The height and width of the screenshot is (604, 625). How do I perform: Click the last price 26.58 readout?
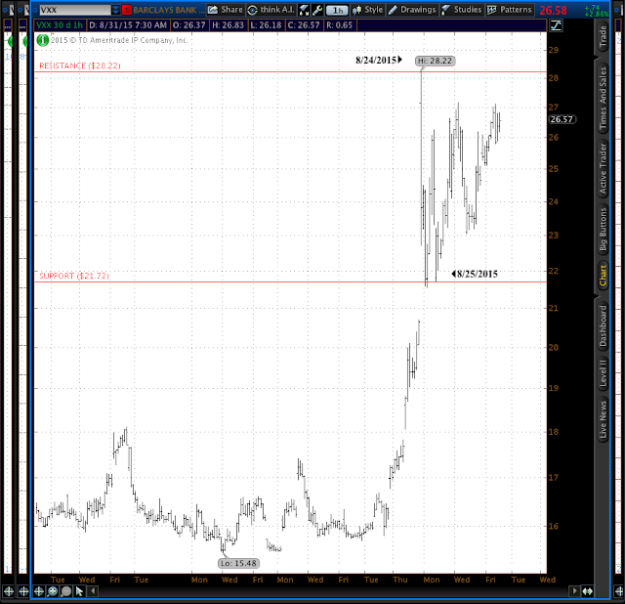(x=553, y=11)
